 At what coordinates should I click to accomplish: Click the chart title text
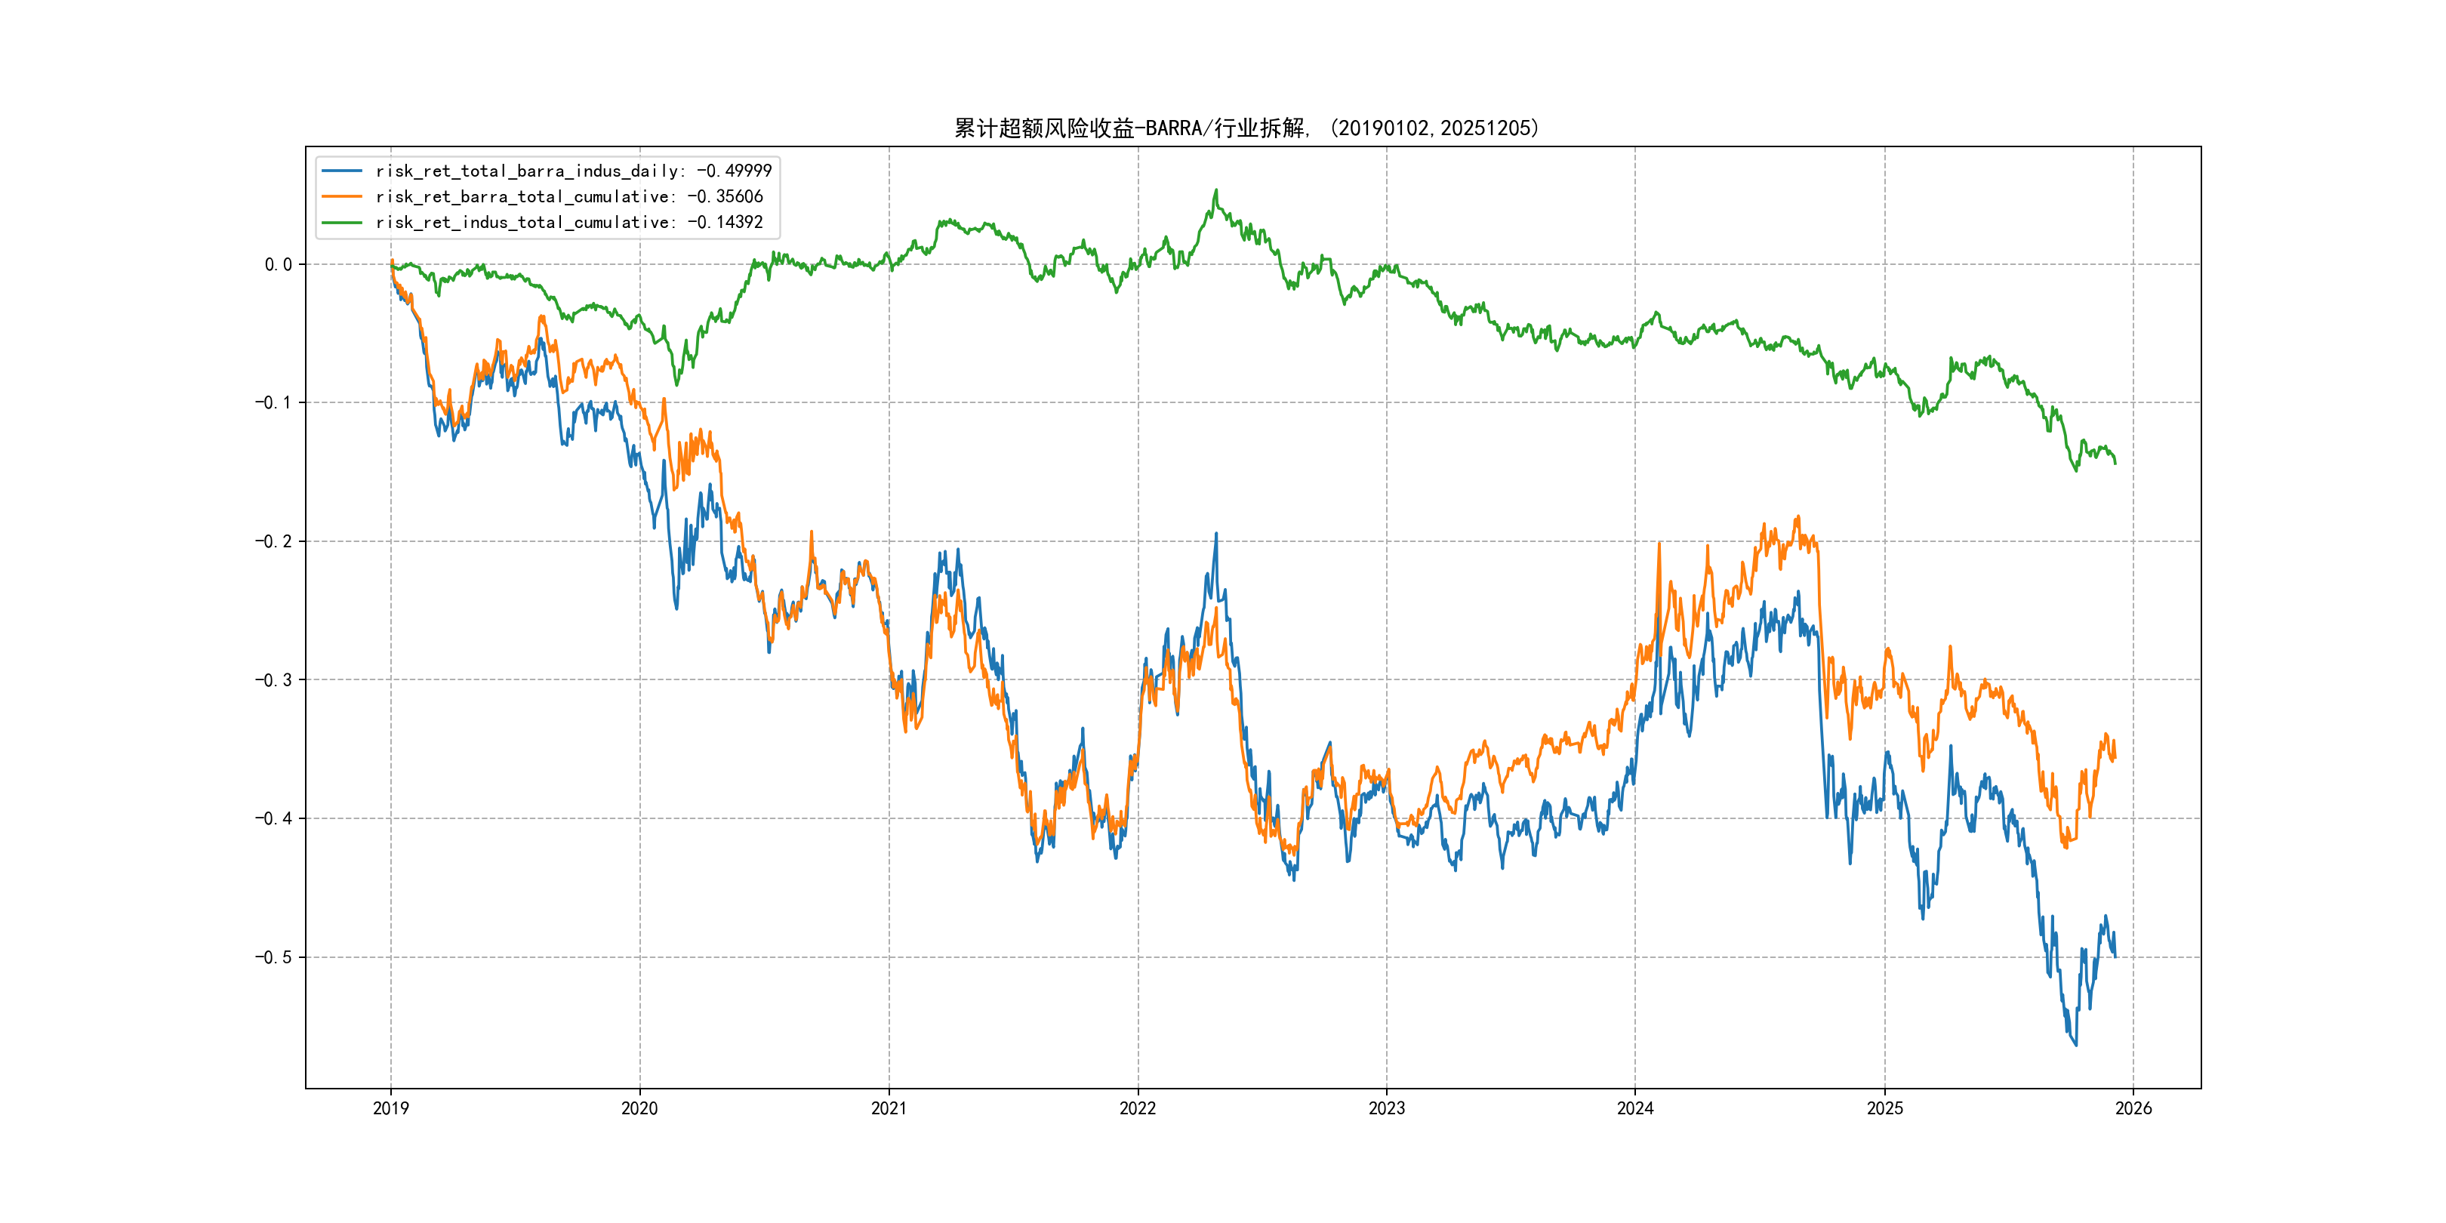[x=1246, y=128]
